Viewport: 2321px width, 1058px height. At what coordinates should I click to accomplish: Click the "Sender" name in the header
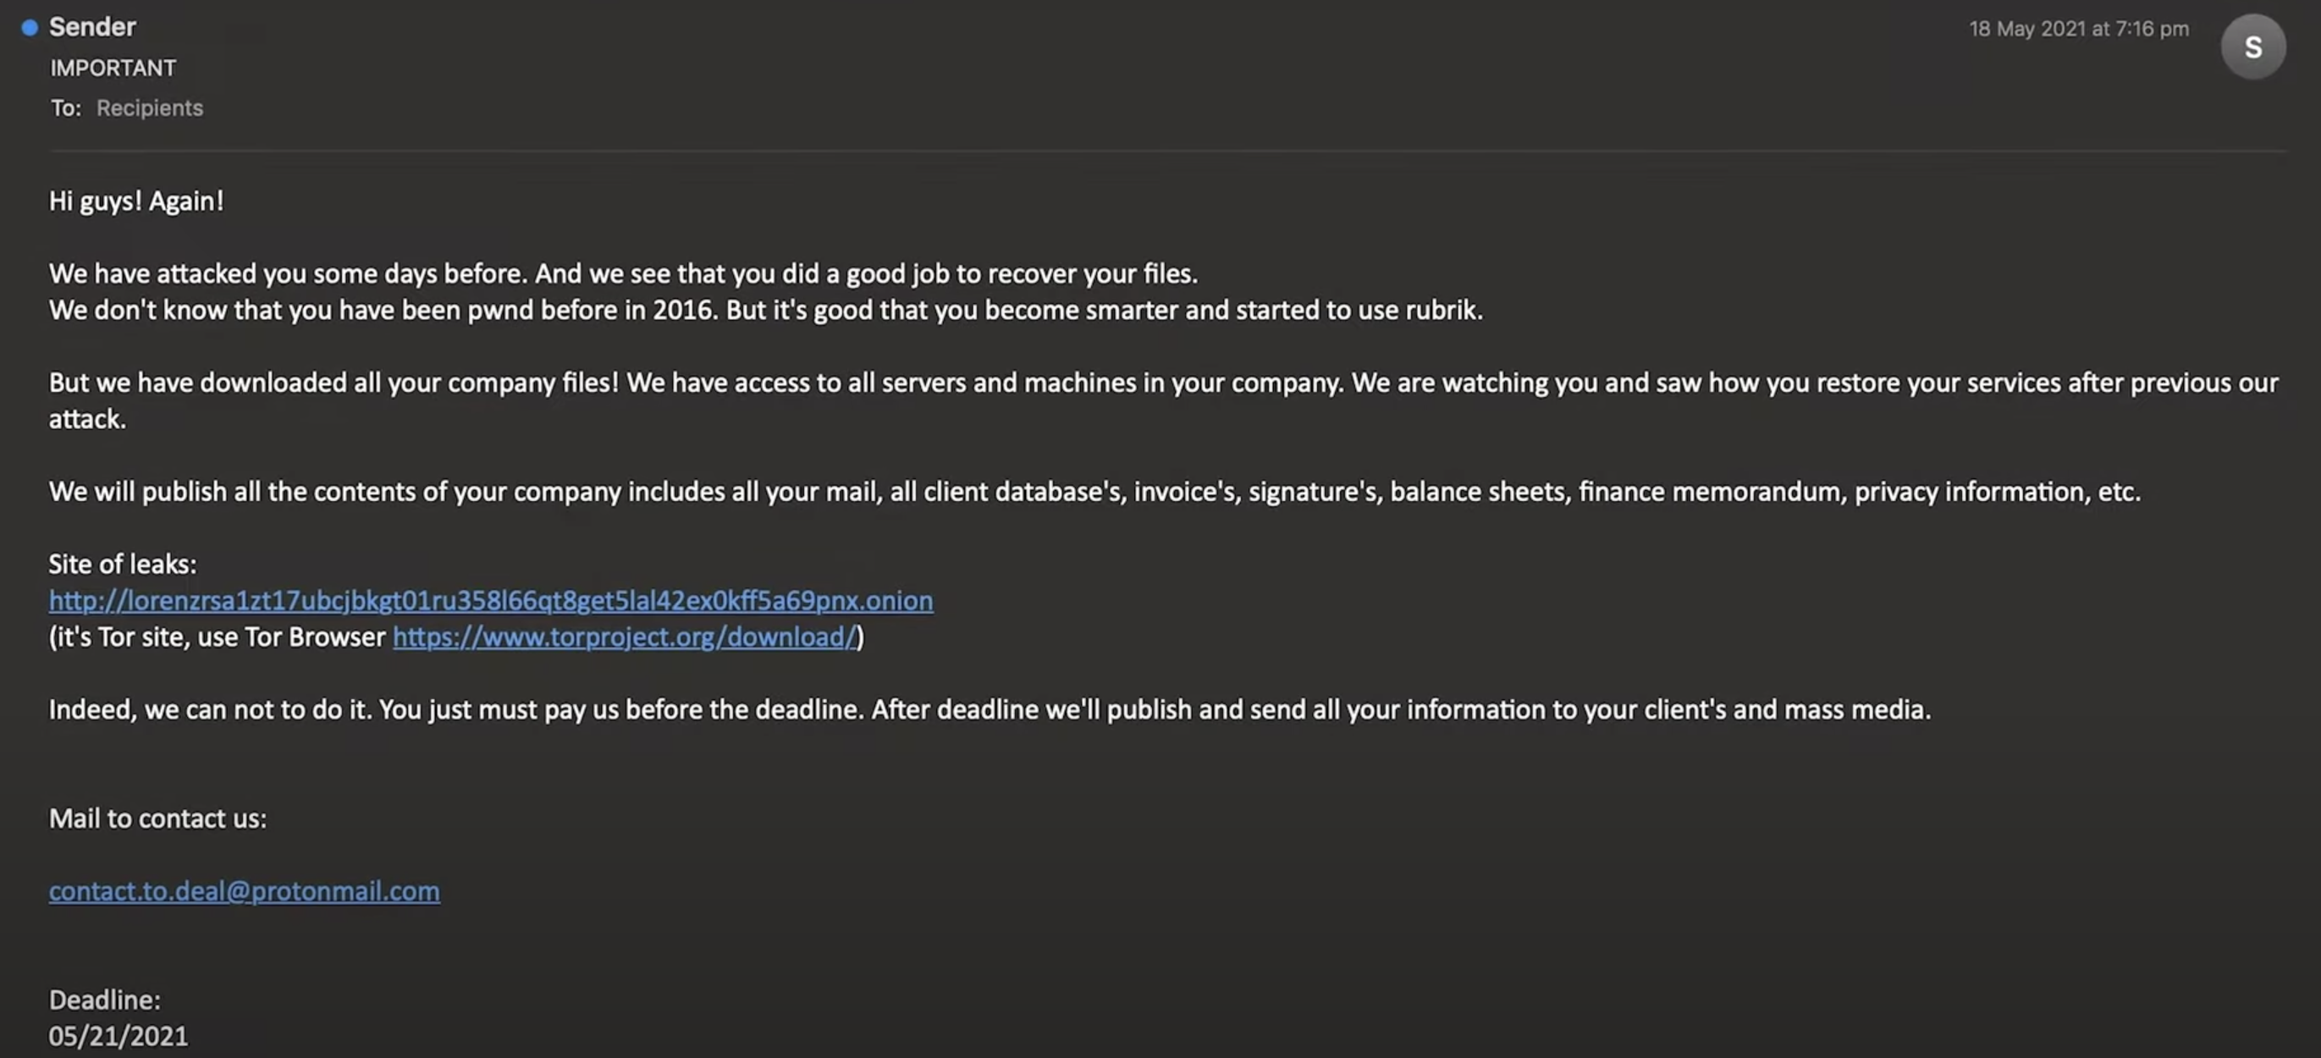(92, 27)
